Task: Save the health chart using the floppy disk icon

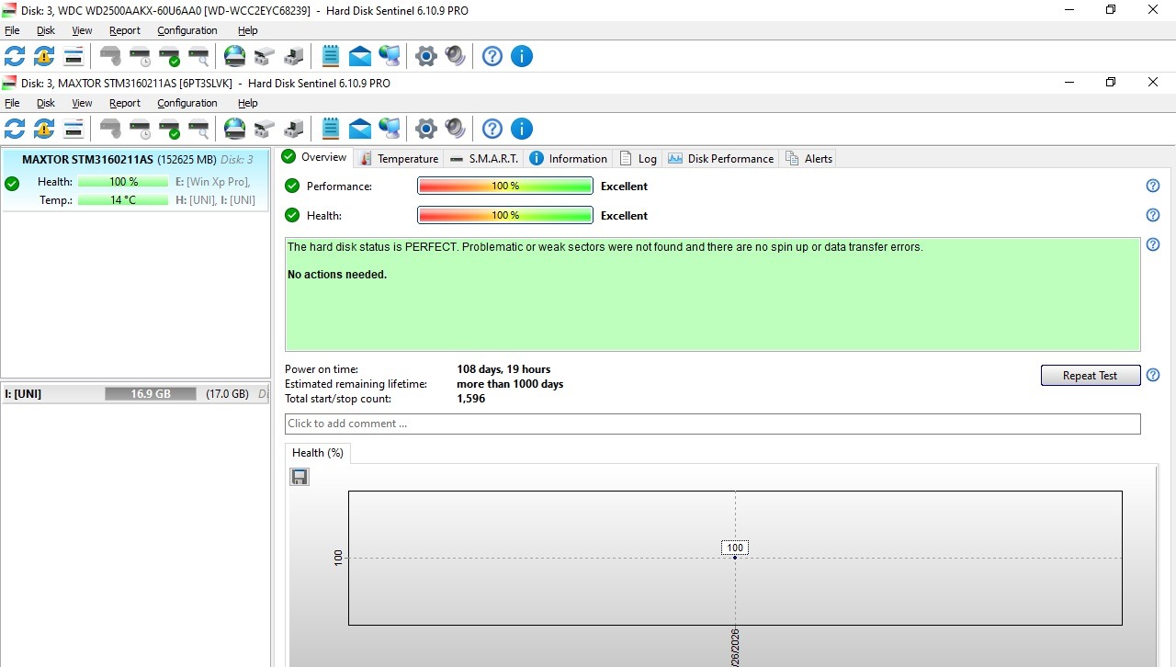Action: 300,477
